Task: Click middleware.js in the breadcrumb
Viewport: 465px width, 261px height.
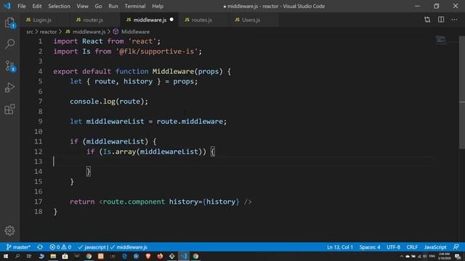Action: (x=89, y=32)
